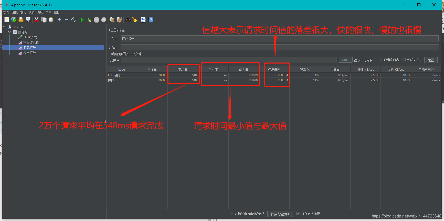Image resolution: width=444 pixels, height=221 pixels.
Task: Open the Templates icon in toolbar
Action: coord(14,20)
